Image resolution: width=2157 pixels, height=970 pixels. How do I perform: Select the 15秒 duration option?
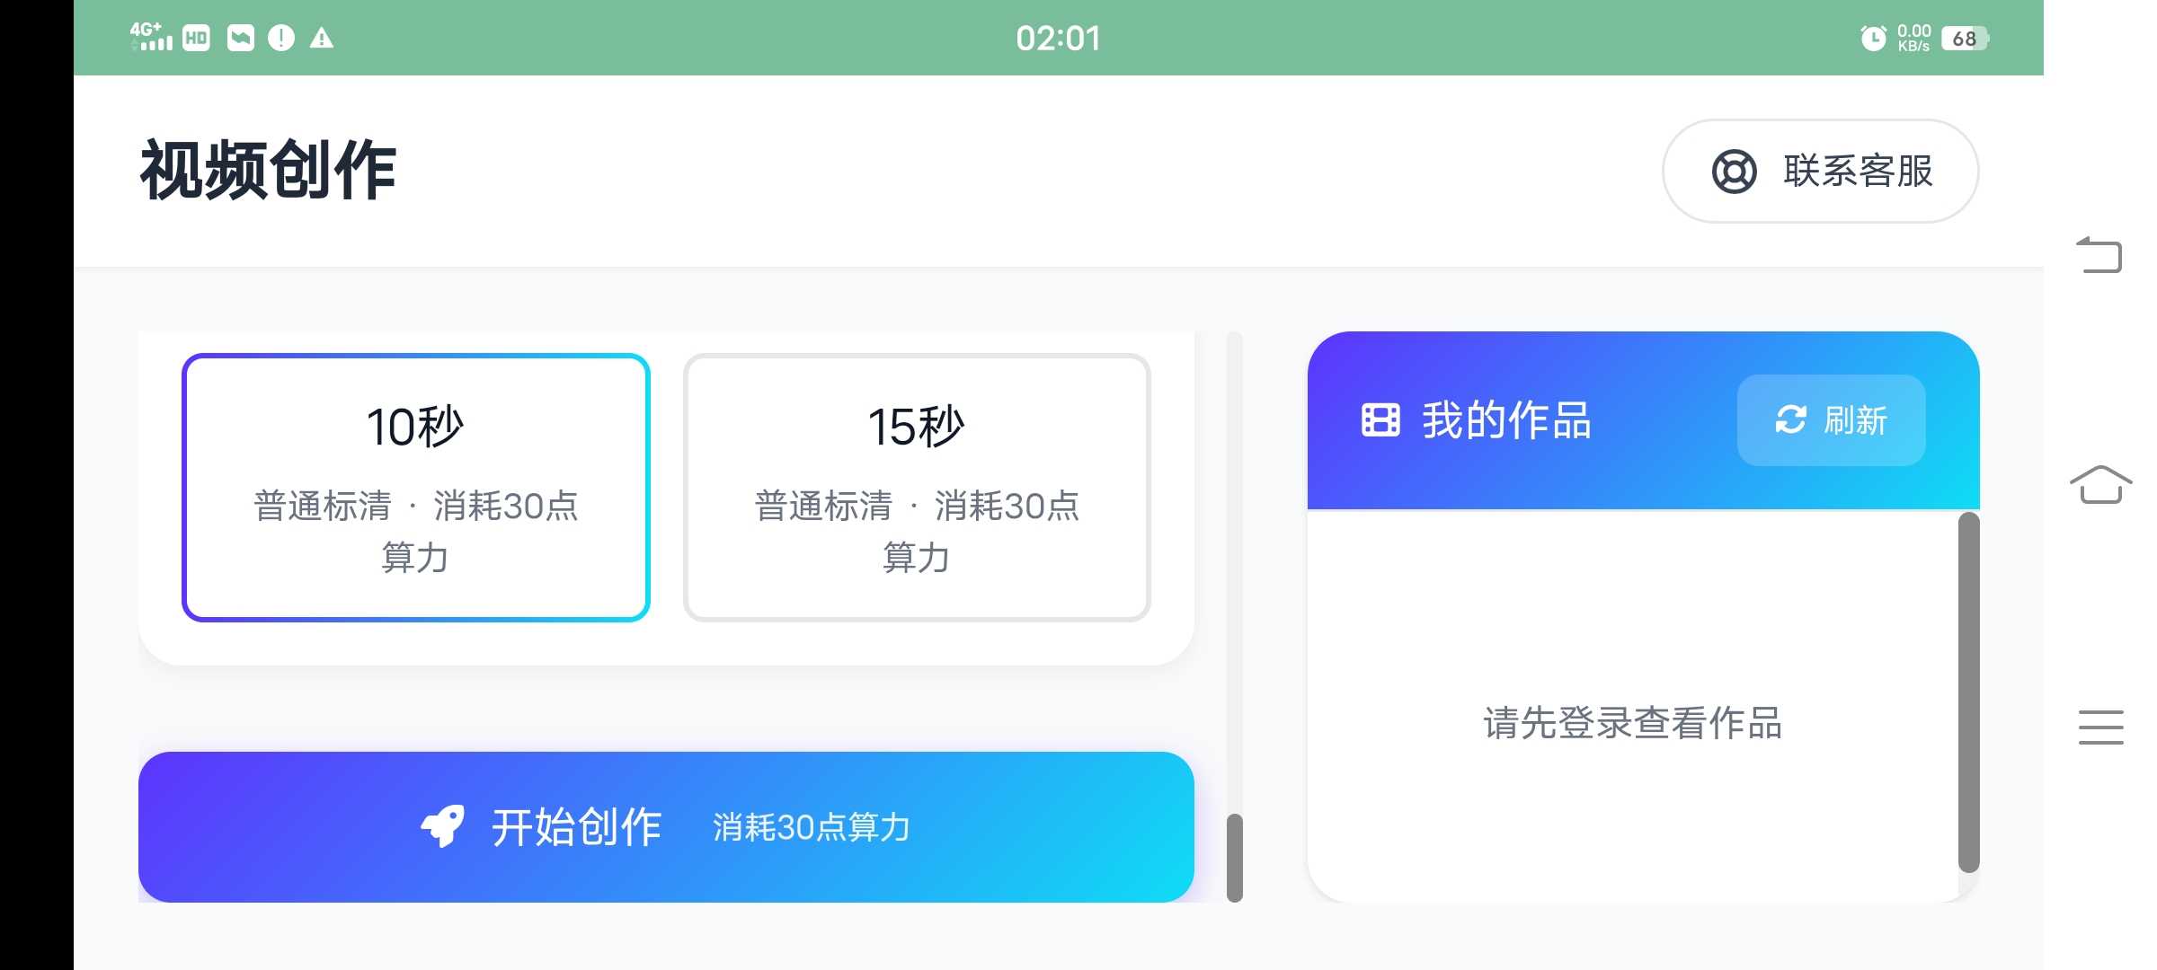click(x=917, y=487)
